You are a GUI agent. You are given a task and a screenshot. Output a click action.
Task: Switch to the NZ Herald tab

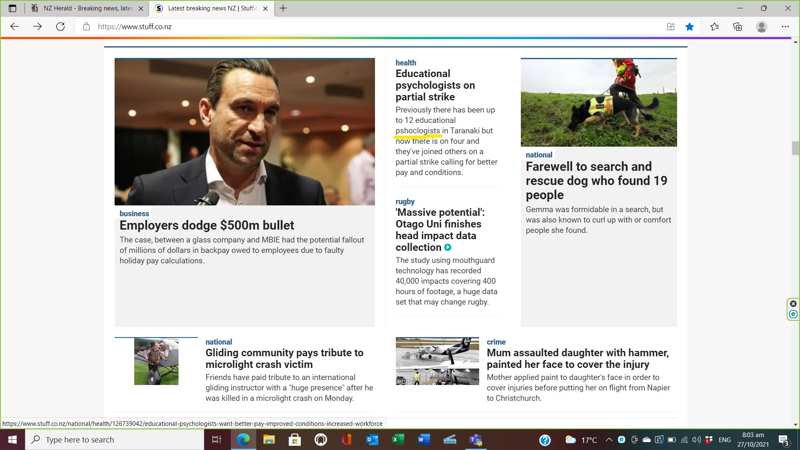coord(87,8)
